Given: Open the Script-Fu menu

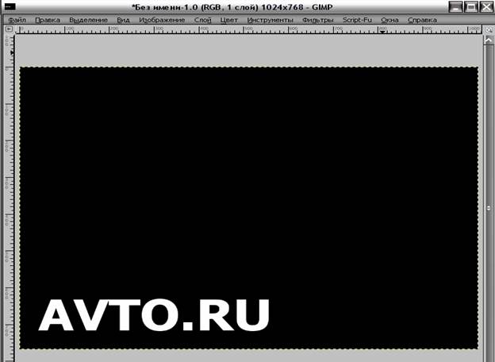Looking at the screenshot, I should (x=357, y=20).
